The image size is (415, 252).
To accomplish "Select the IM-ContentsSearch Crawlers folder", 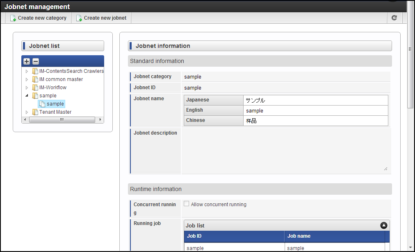I will point(71,71).
